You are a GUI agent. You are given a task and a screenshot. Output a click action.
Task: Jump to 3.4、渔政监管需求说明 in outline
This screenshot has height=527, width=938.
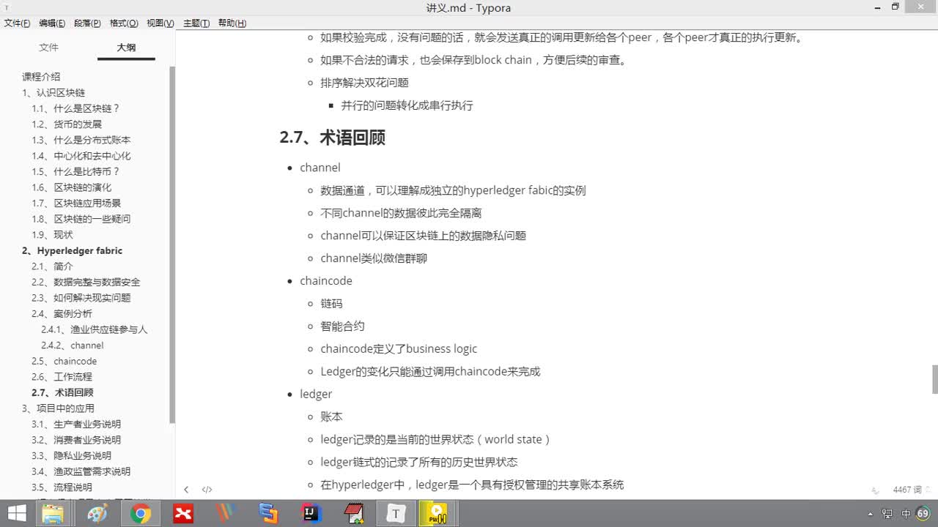click(81, 472)
